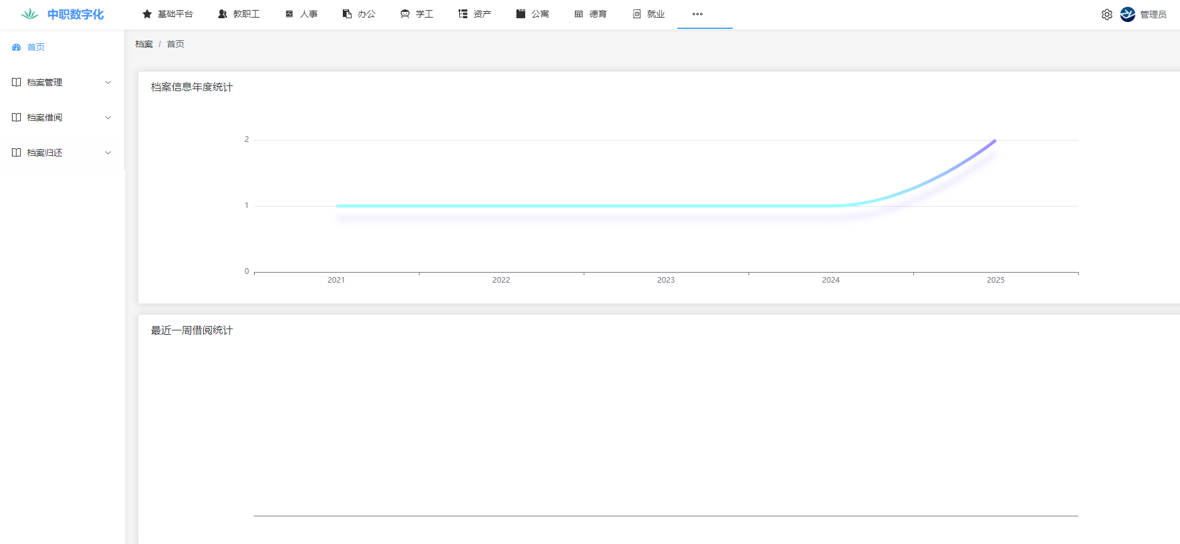Click the book icon beside 档案管理
Image resolution: width=1180 pixels, height=544 pixels.
(x=16, y=82)
